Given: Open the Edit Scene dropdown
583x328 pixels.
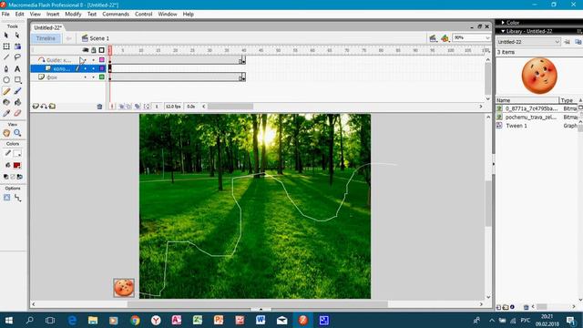Looking at the screenshot, I should click(433, 38).
